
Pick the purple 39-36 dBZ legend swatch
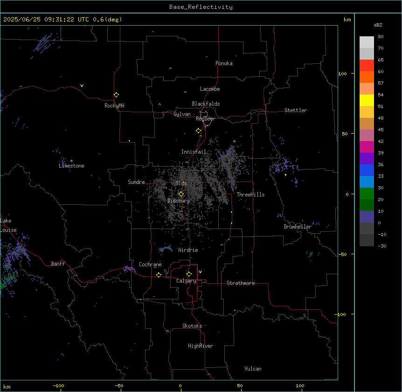(x=367, y=159)
